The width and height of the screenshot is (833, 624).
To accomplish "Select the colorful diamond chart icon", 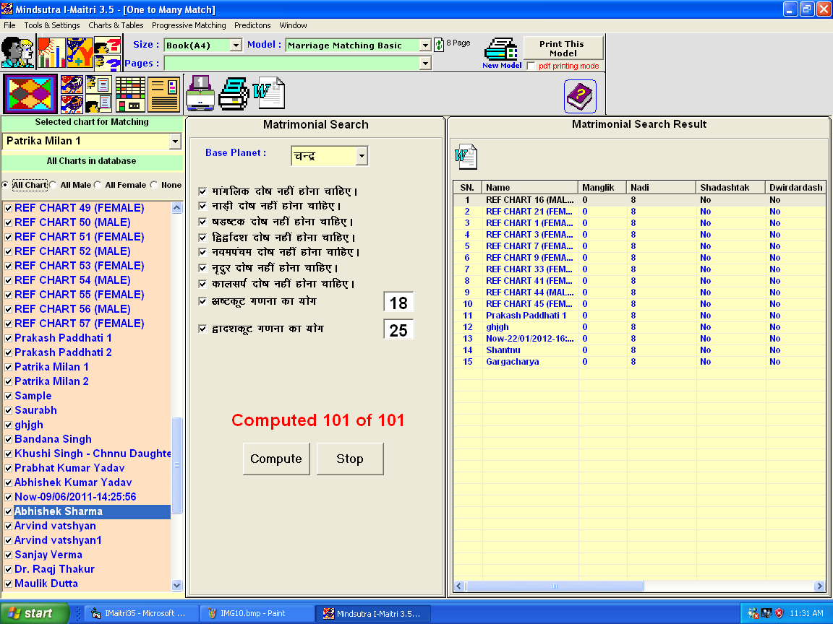I will pos(30,94).
